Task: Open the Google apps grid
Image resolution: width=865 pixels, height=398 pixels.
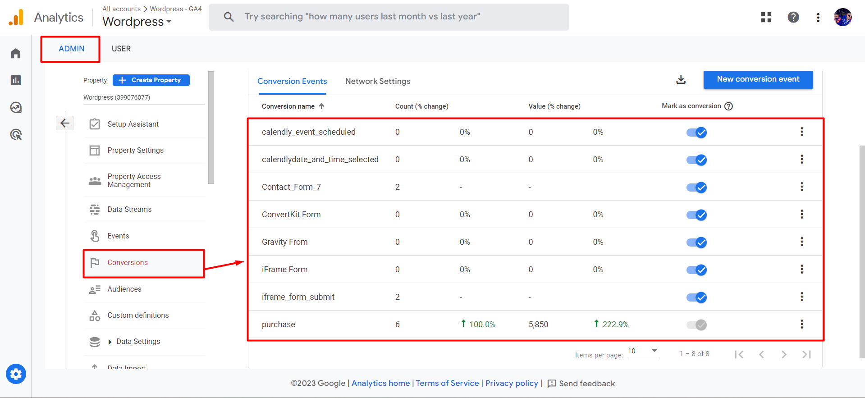Action: point(766,17)
